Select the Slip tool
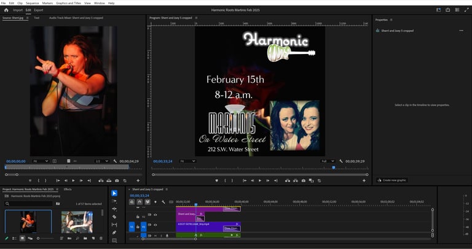 tap(114, 224)
